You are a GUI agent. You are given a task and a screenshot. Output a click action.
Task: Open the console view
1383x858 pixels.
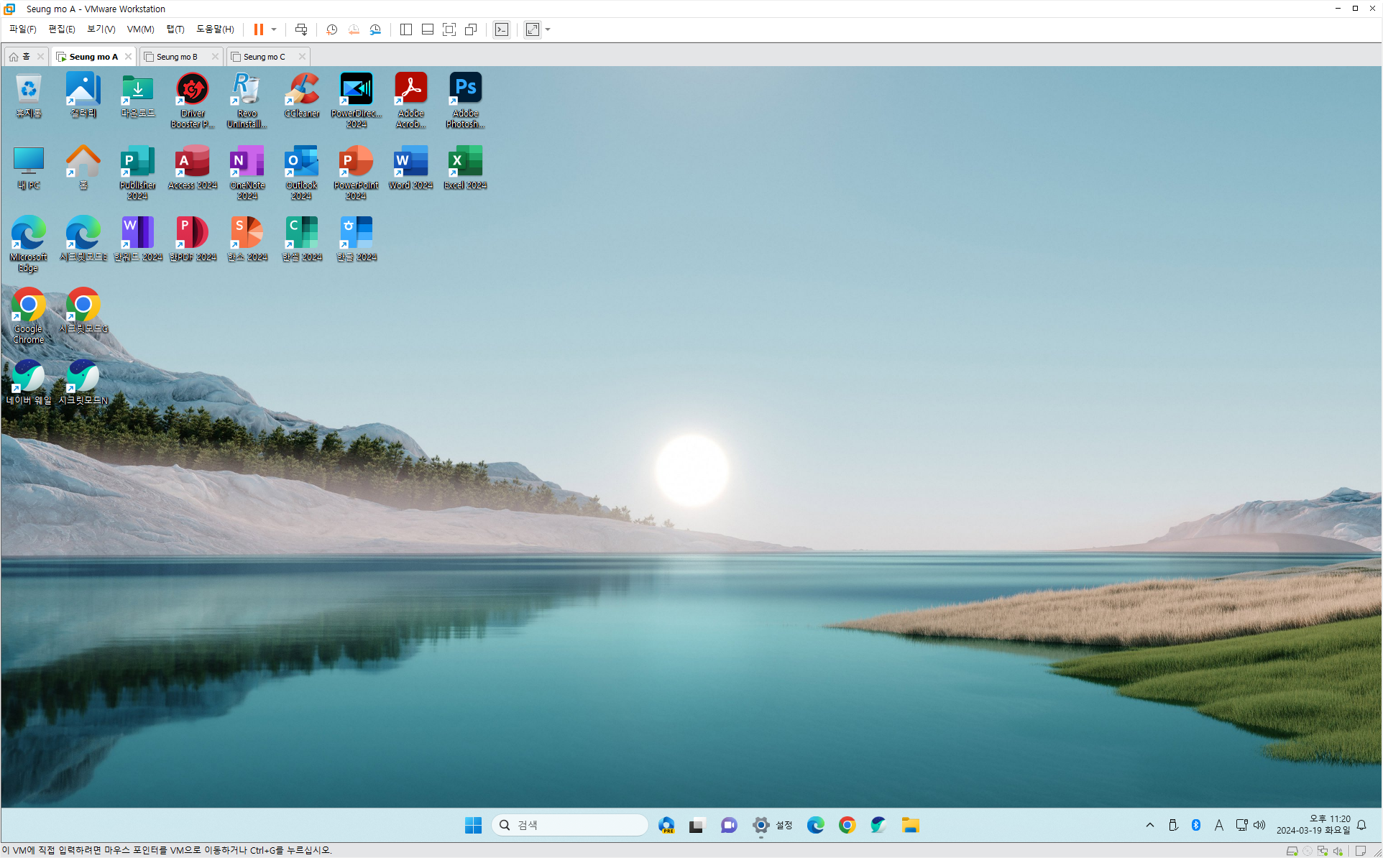pos(502,29)
